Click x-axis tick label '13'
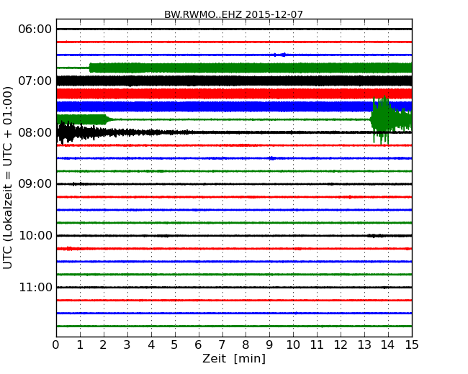Image resolution: width=468 pixels, height=374 pixels. 364,345
